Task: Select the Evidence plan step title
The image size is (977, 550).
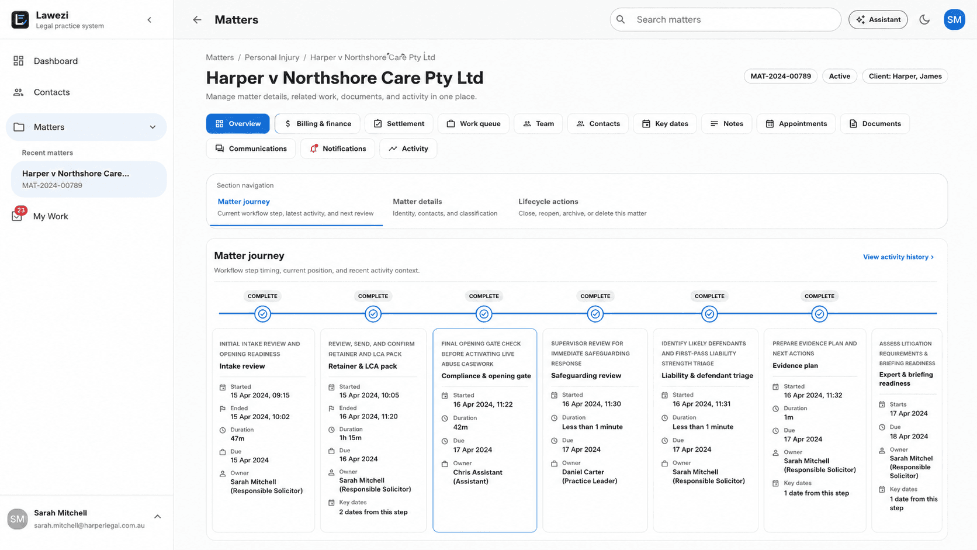Action: pos(795,366)
